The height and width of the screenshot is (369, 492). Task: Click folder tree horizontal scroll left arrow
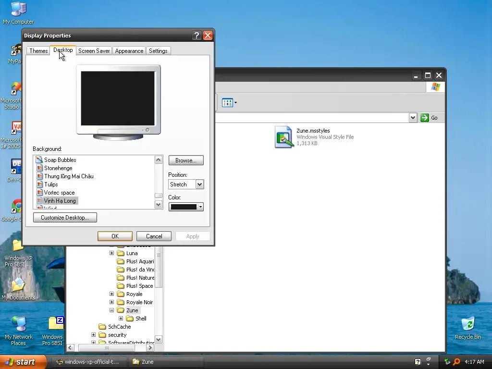click(70, 348)
